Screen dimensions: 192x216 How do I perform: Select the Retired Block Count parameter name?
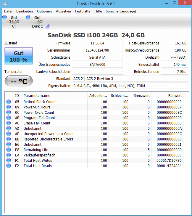tap(40, 102)
